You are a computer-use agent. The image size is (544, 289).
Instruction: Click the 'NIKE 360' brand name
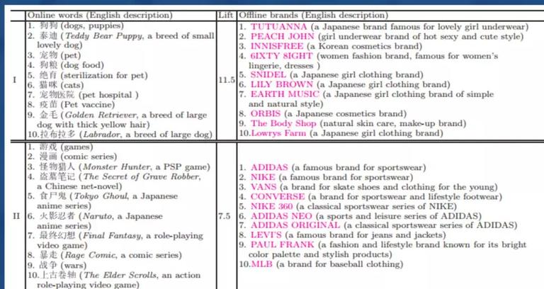click(272, 206)
